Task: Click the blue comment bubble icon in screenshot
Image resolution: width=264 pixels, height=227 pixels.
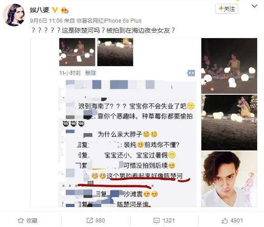Action: click(x=191, y=73)
